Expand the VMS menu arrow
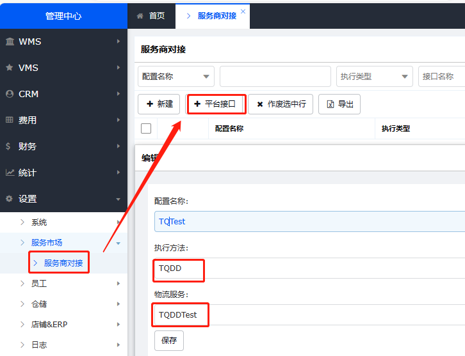 [118, 68]
